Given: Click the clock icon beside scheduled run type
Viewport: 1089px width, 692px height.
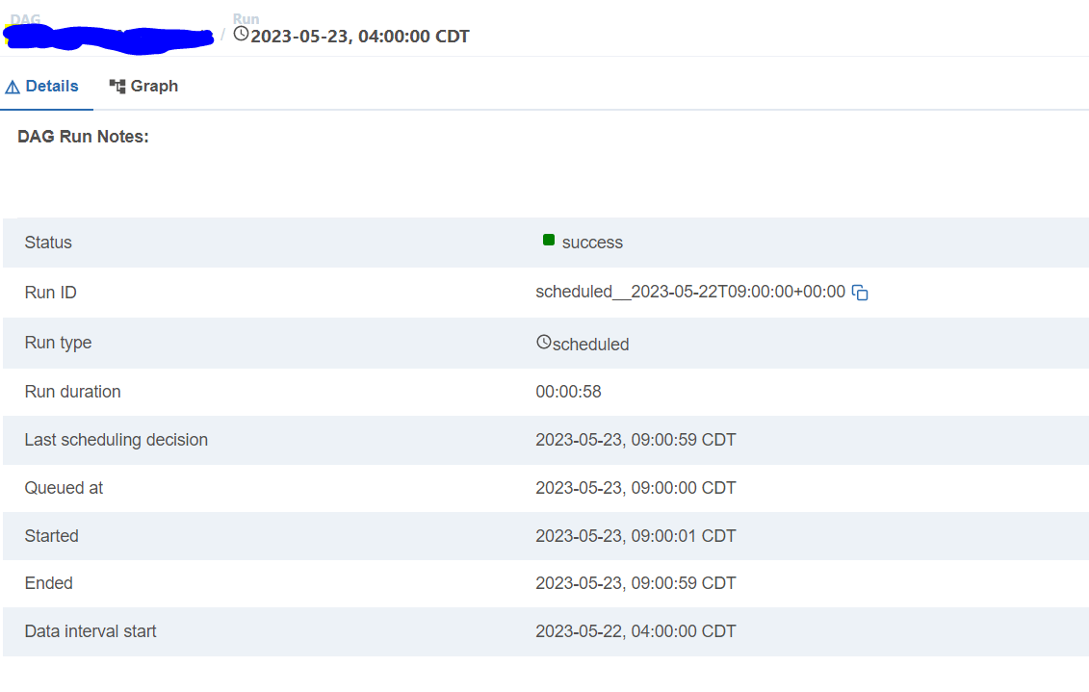Looking at the screenshot, I should (x=542, y=343).
